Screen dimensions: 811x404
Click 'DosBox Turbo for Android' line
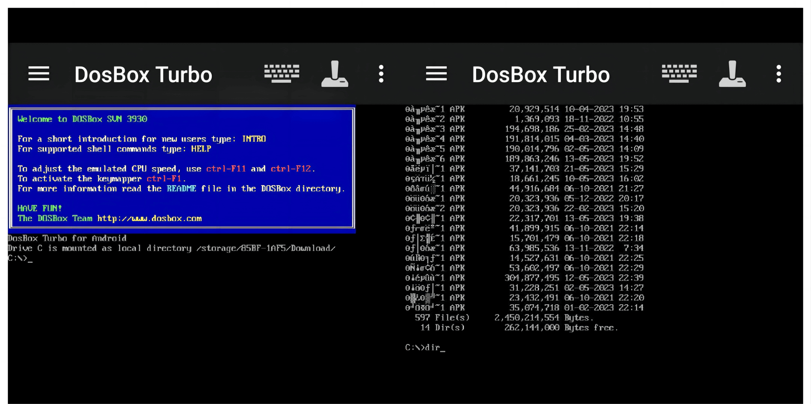67,238
